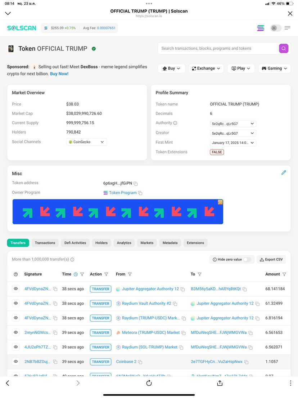Open the Play dropdown
The width and height of the screenshot is (298, 398).
[x=241, y=68]
